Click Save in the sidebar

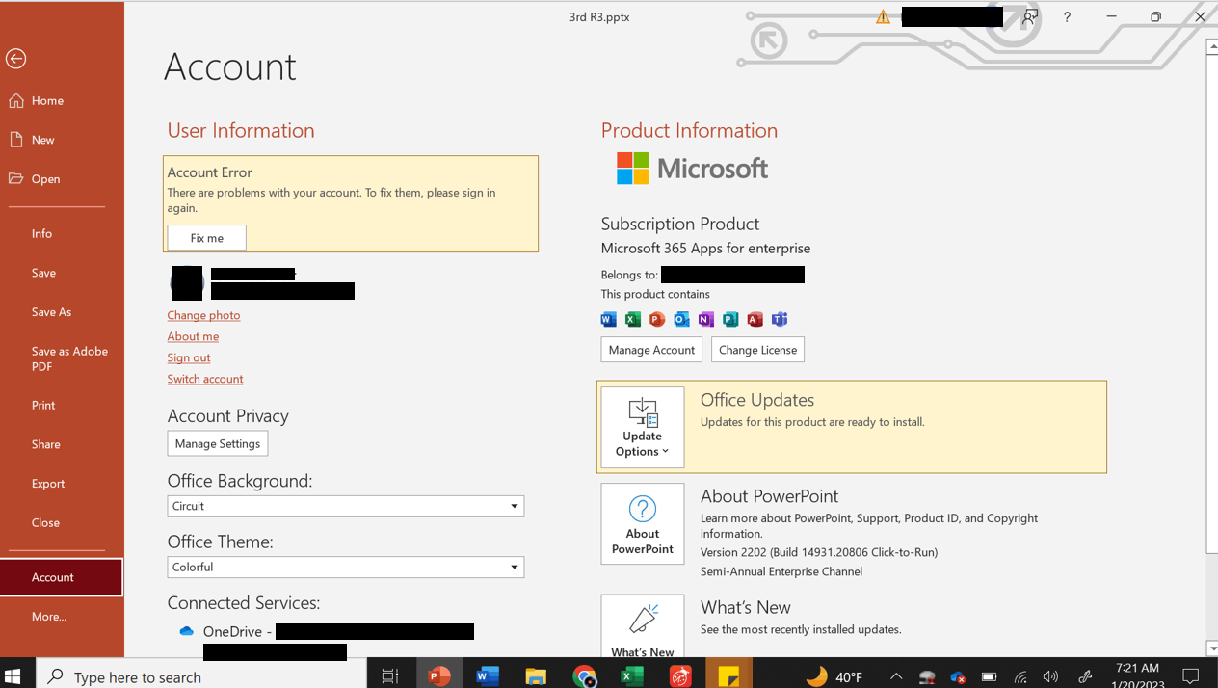coord(62,273)
